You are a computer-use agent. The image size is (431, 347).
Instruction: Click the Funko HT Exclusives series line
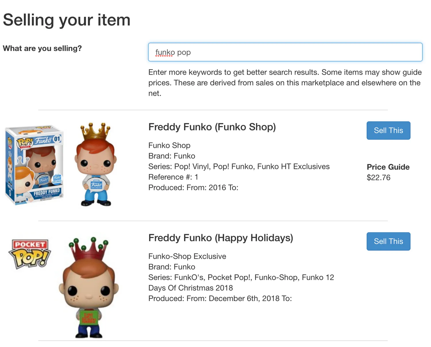tap(239, 167)
